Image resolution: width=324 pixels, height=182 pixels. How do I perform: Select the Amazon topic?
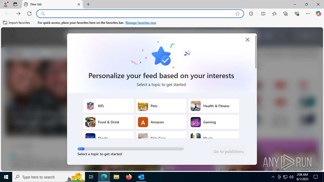pyautogui.click(x=161, y=122)
